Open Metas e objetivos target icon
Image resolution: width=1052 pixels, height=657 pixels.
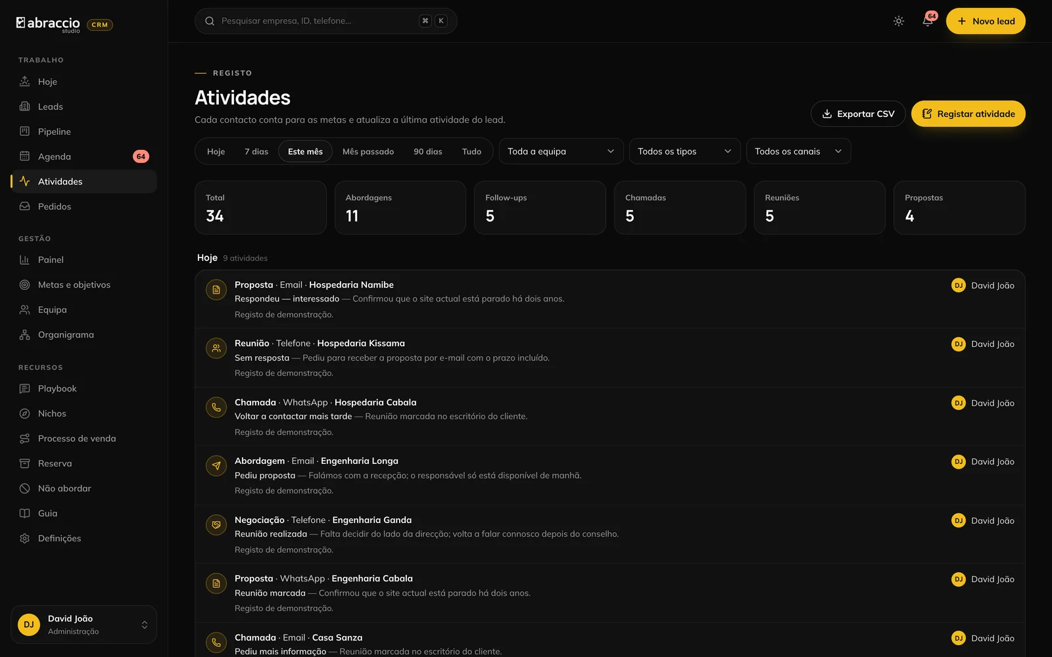(25, 284)
